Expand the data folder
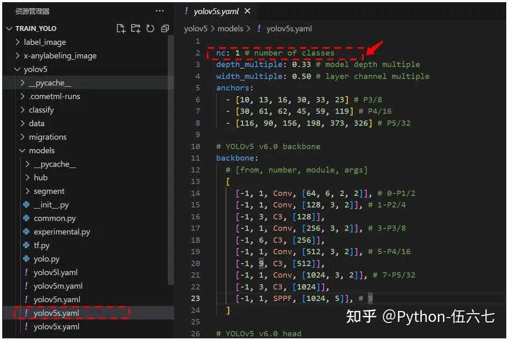Viewport: 509px width, 340px height. (x=22, y=124)
